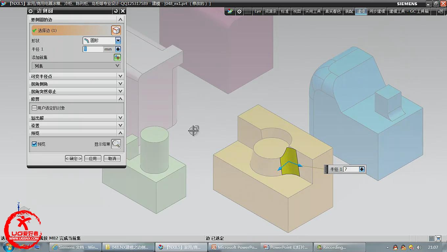Click the on-screen radius value field
Image resolution: width=447 pixels, height=252 pixels.
click(351, 169)
